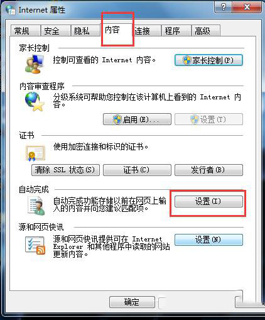265x320 pixels.
Task: Click the help question mark button
Action: (x=224, y=8)
